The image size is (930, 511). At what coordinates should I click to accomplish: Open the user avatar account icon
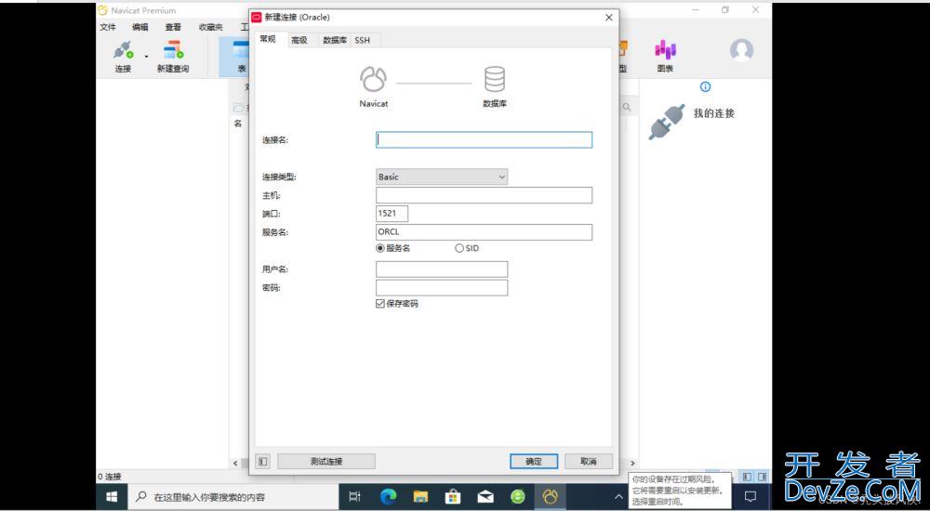coord(741,50)
